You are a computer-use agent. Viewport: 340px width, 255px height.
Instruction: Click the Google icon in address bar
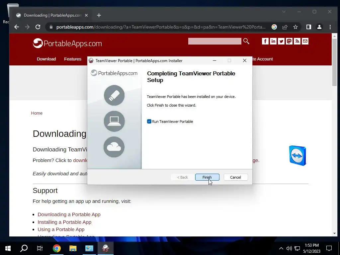[274, 27]
